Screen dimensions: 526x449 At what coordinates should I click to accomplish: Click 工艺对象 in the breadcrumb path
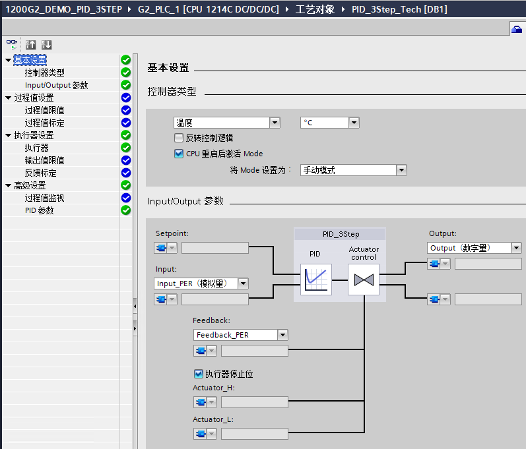pos(315,10)
